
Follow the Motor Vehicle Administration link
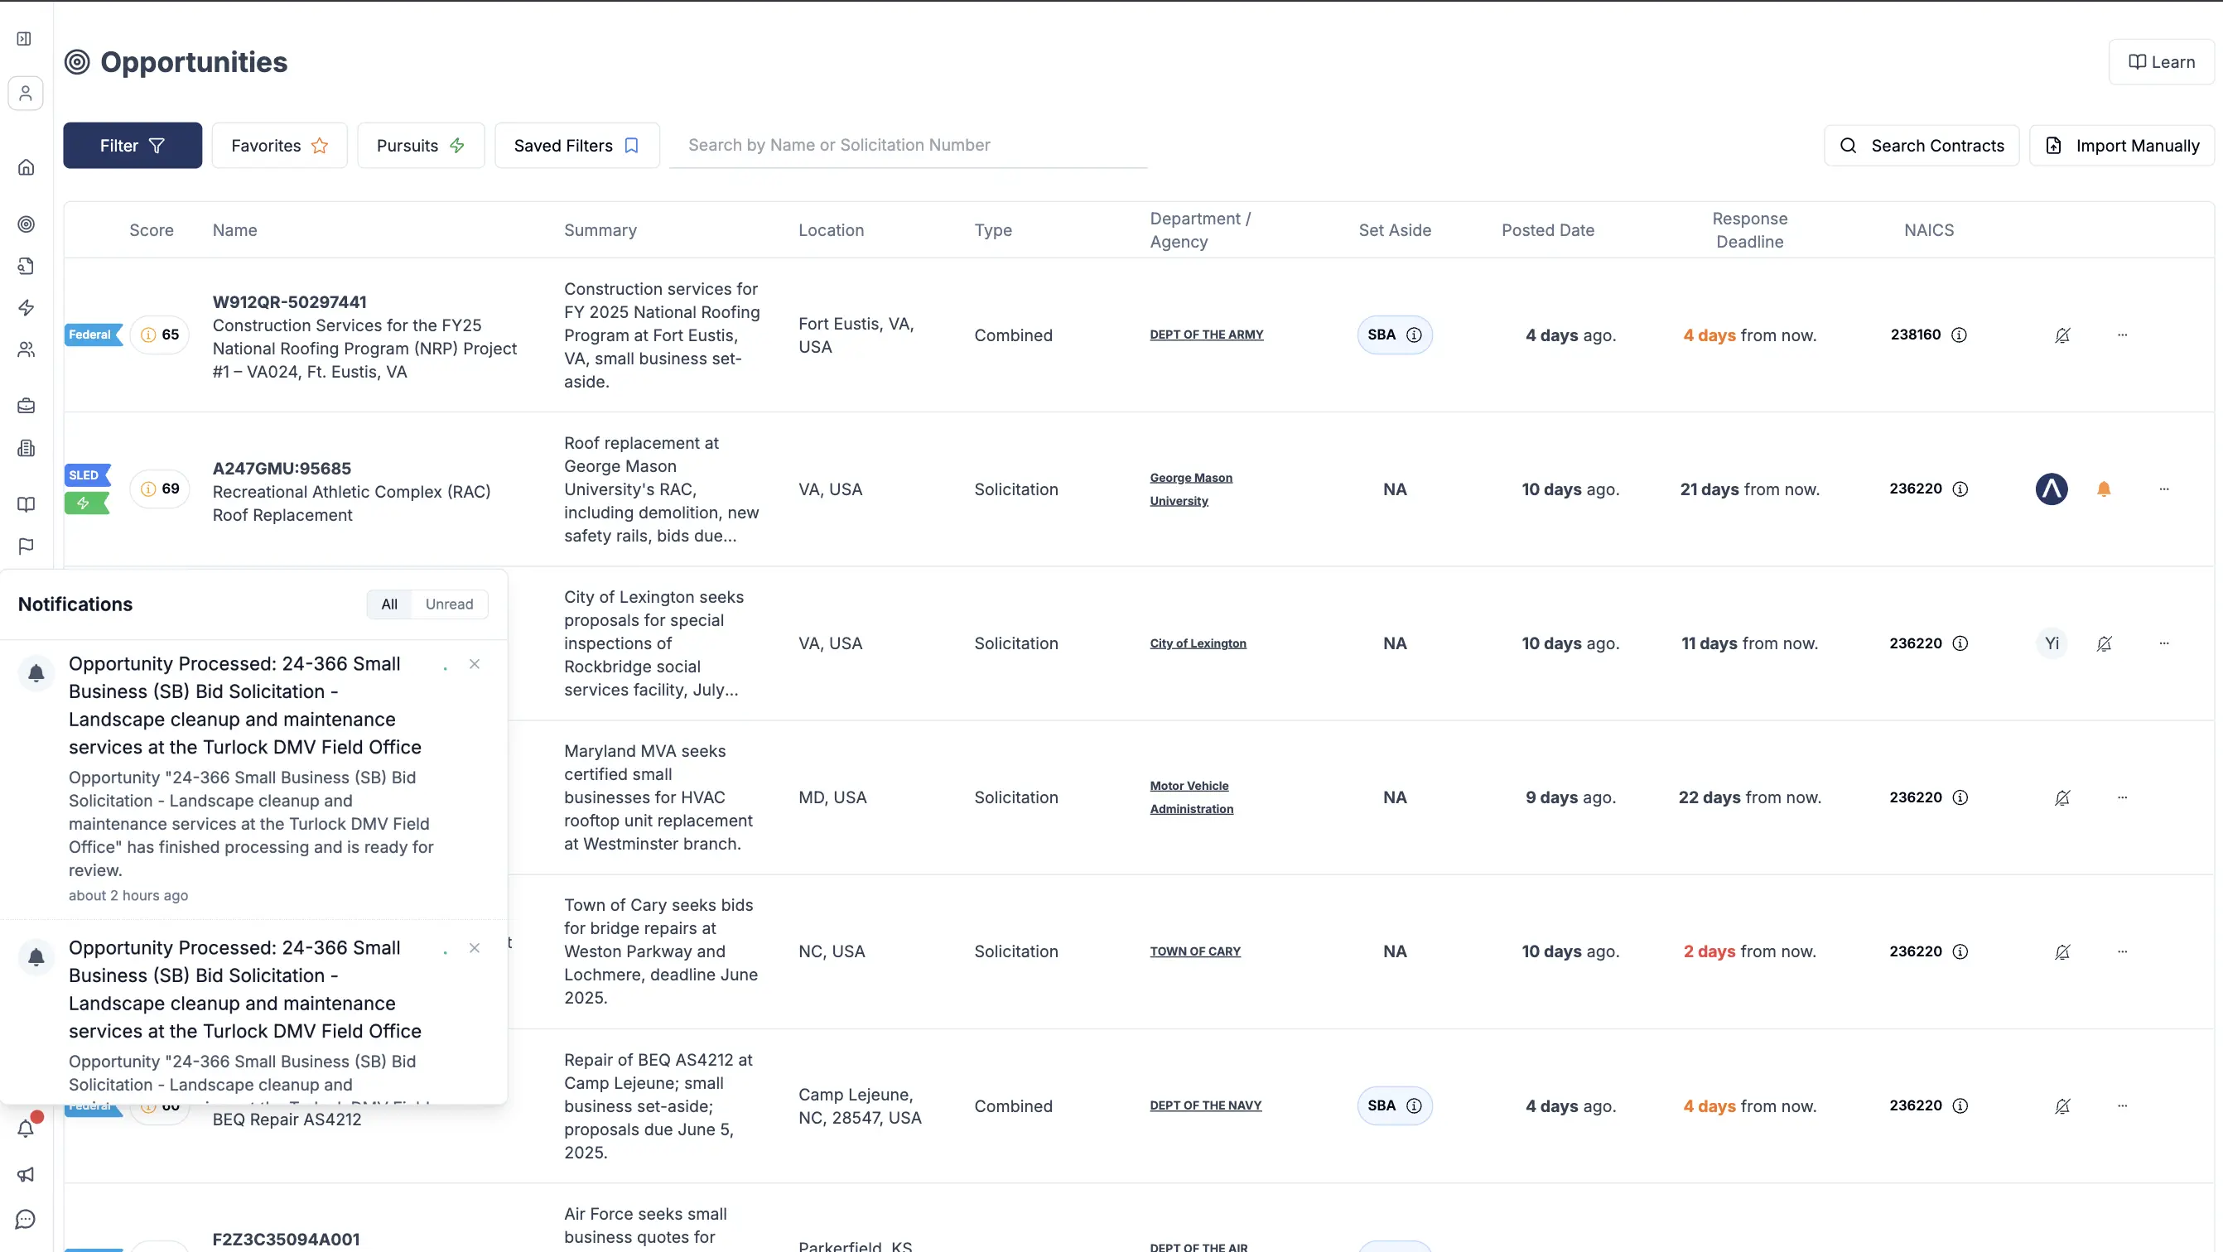1191,797
